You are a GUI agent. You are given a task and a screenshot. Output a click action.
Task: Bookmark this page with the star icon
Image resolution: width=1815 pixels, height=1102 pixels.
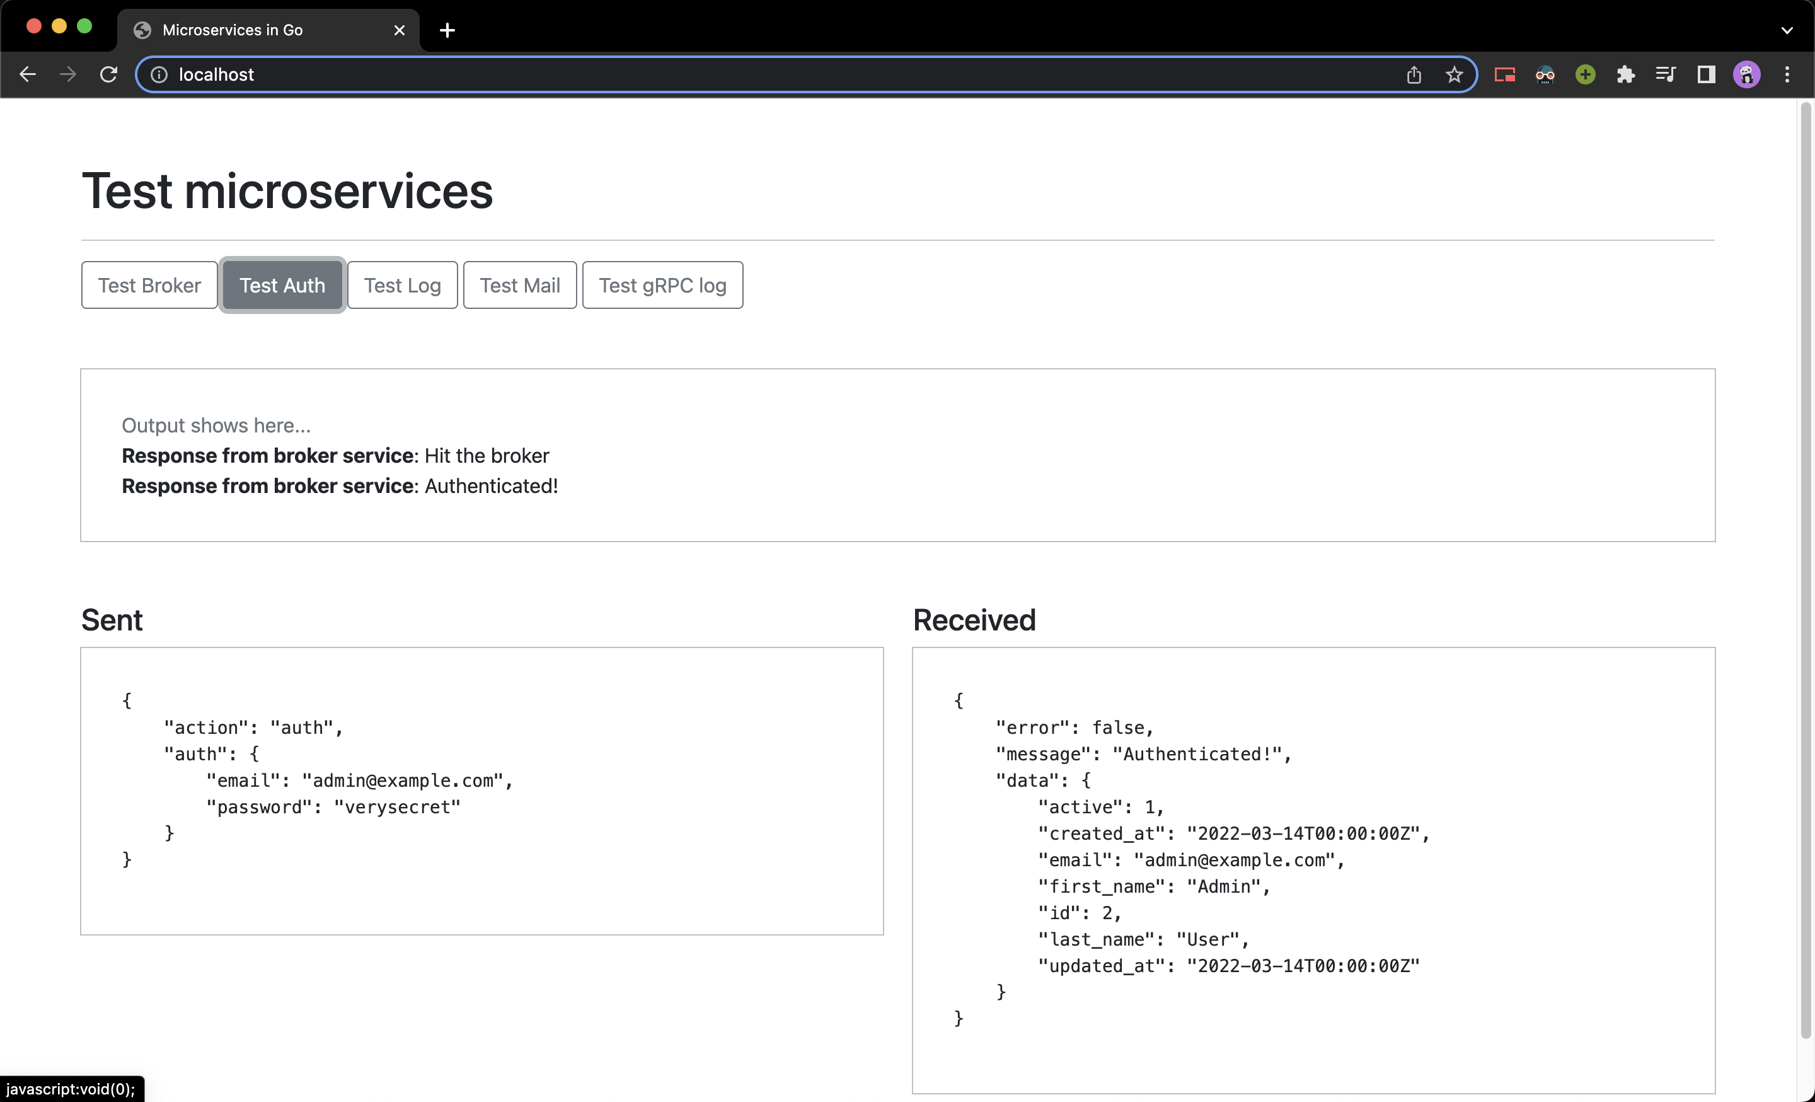click(1454, 74)
